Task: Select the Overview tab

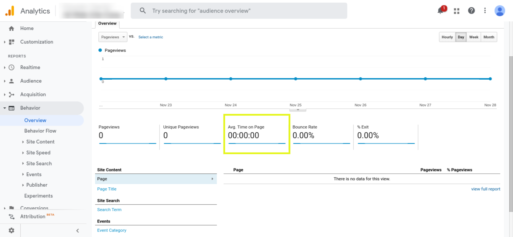Action: pos(107,24)
